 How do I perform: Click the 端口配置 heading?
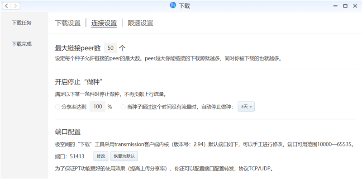[68, 132]
